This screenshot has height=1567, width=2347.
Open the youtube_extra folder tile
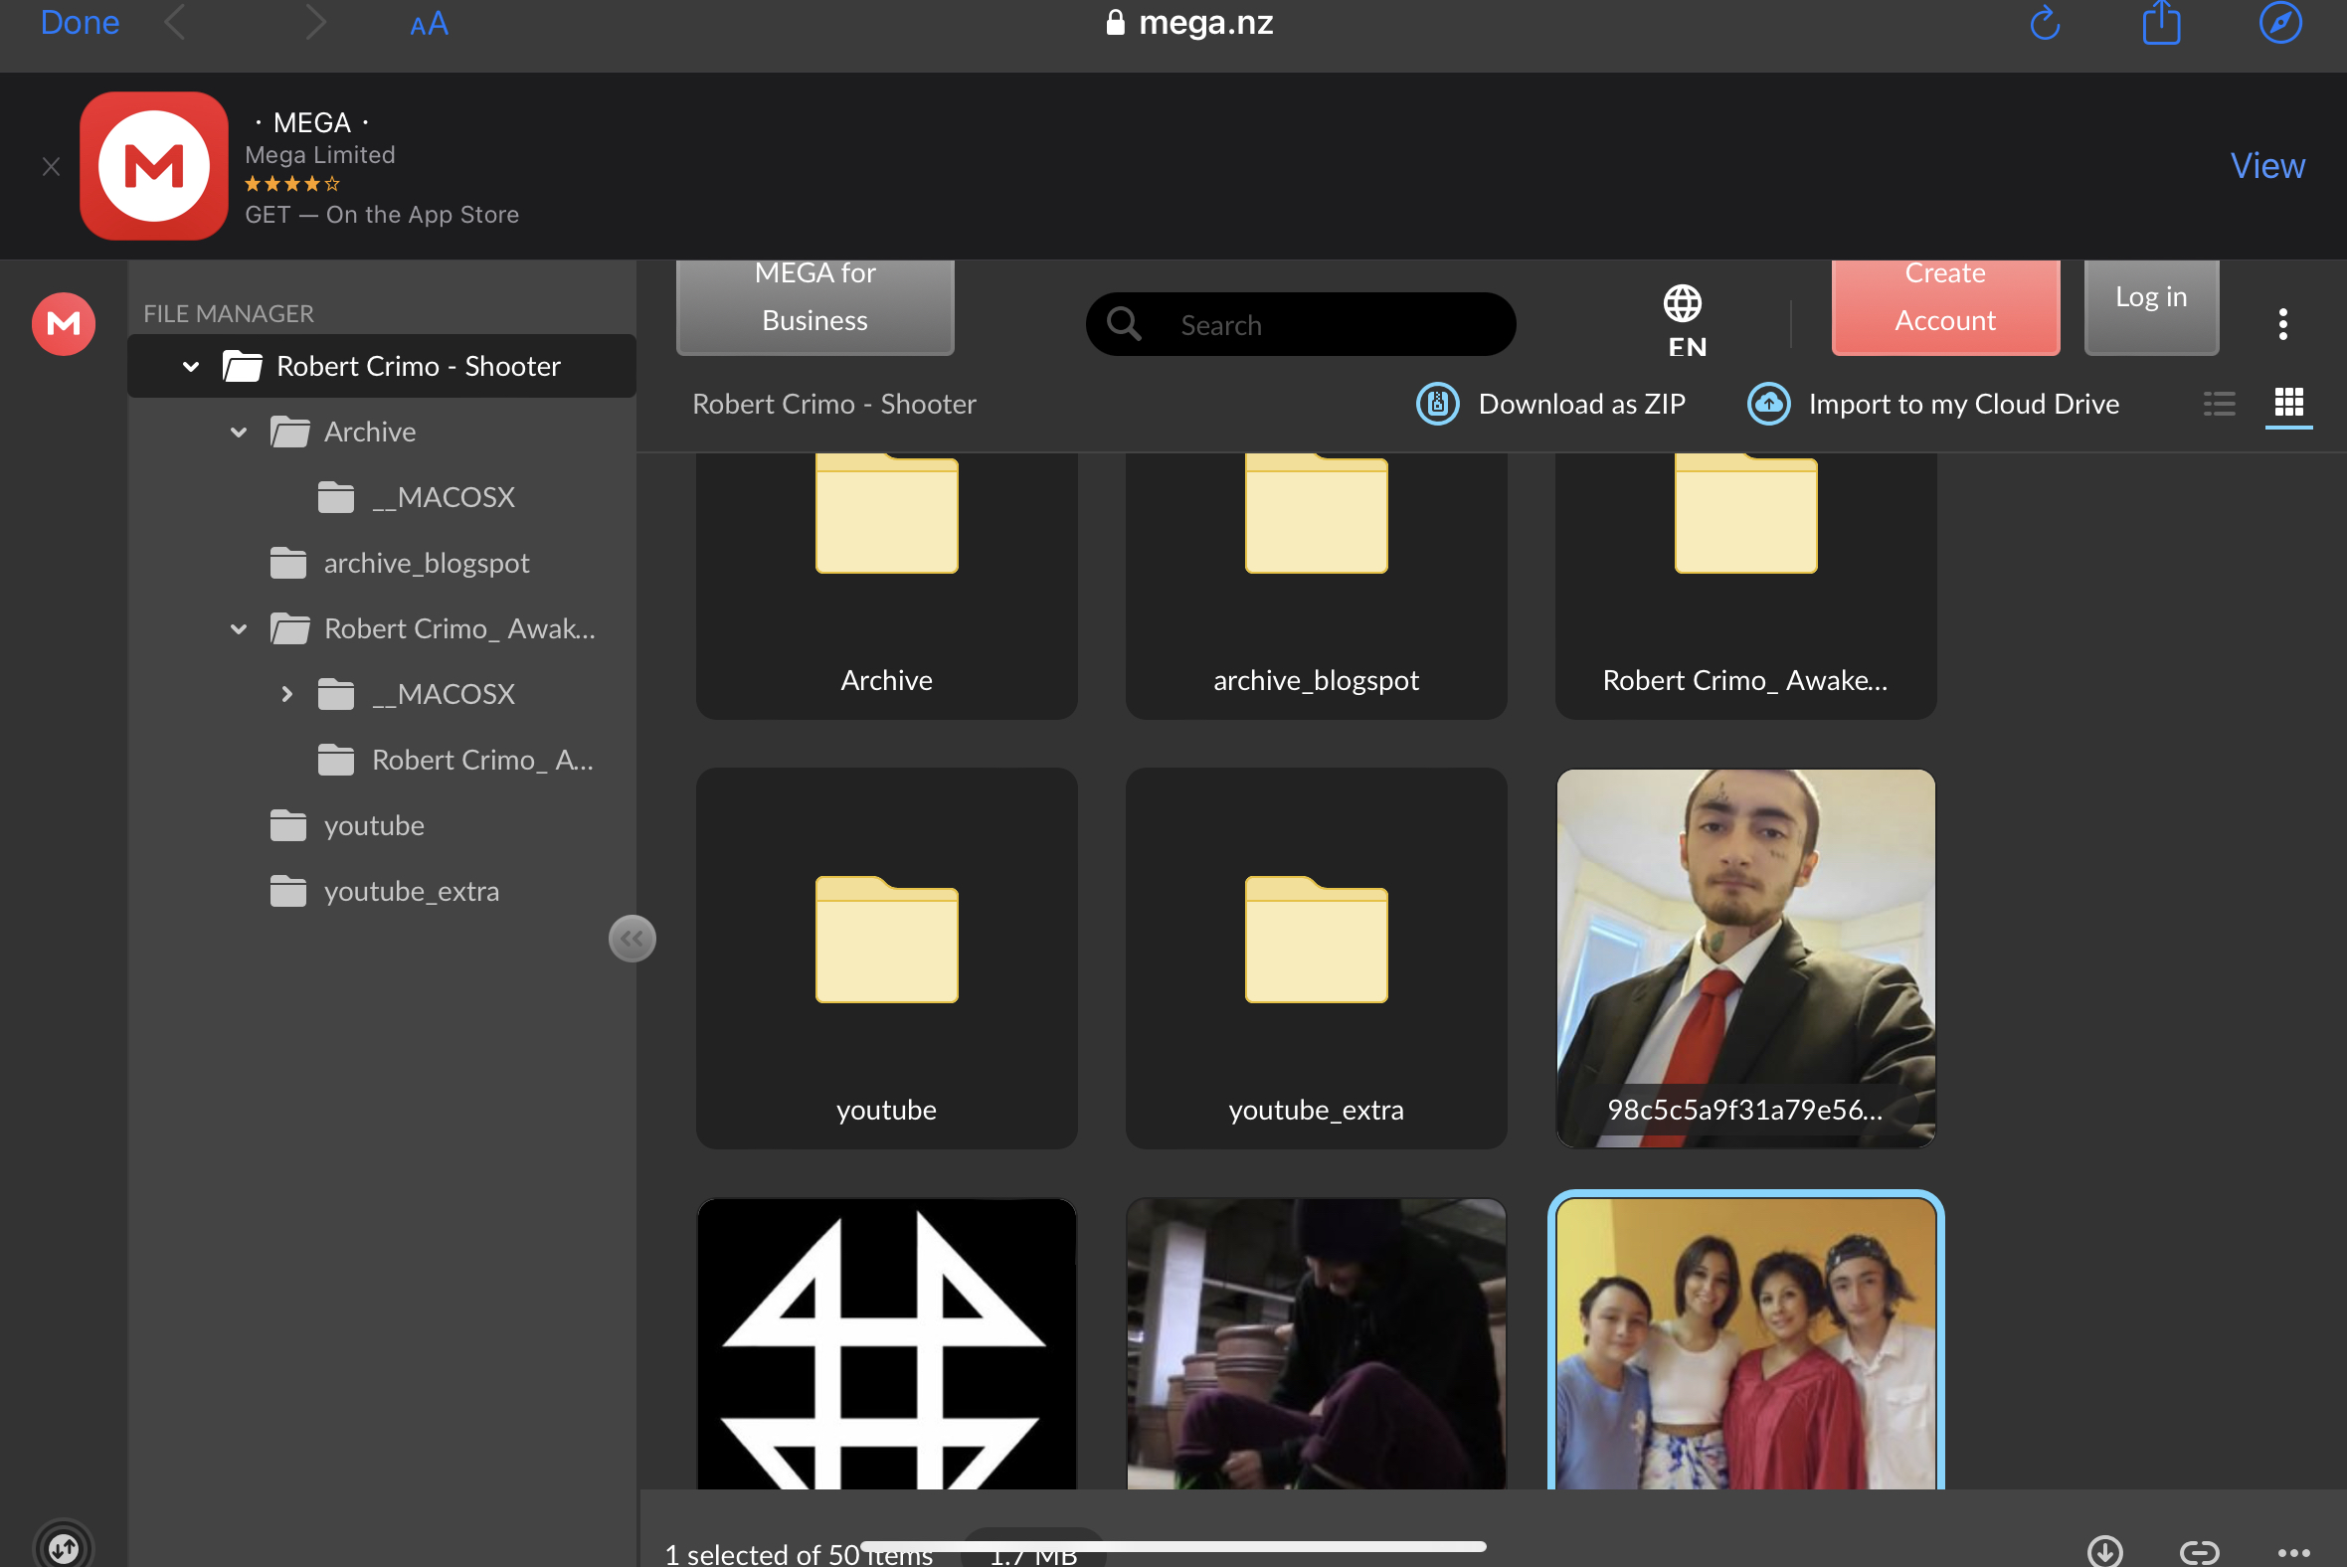1316,958
